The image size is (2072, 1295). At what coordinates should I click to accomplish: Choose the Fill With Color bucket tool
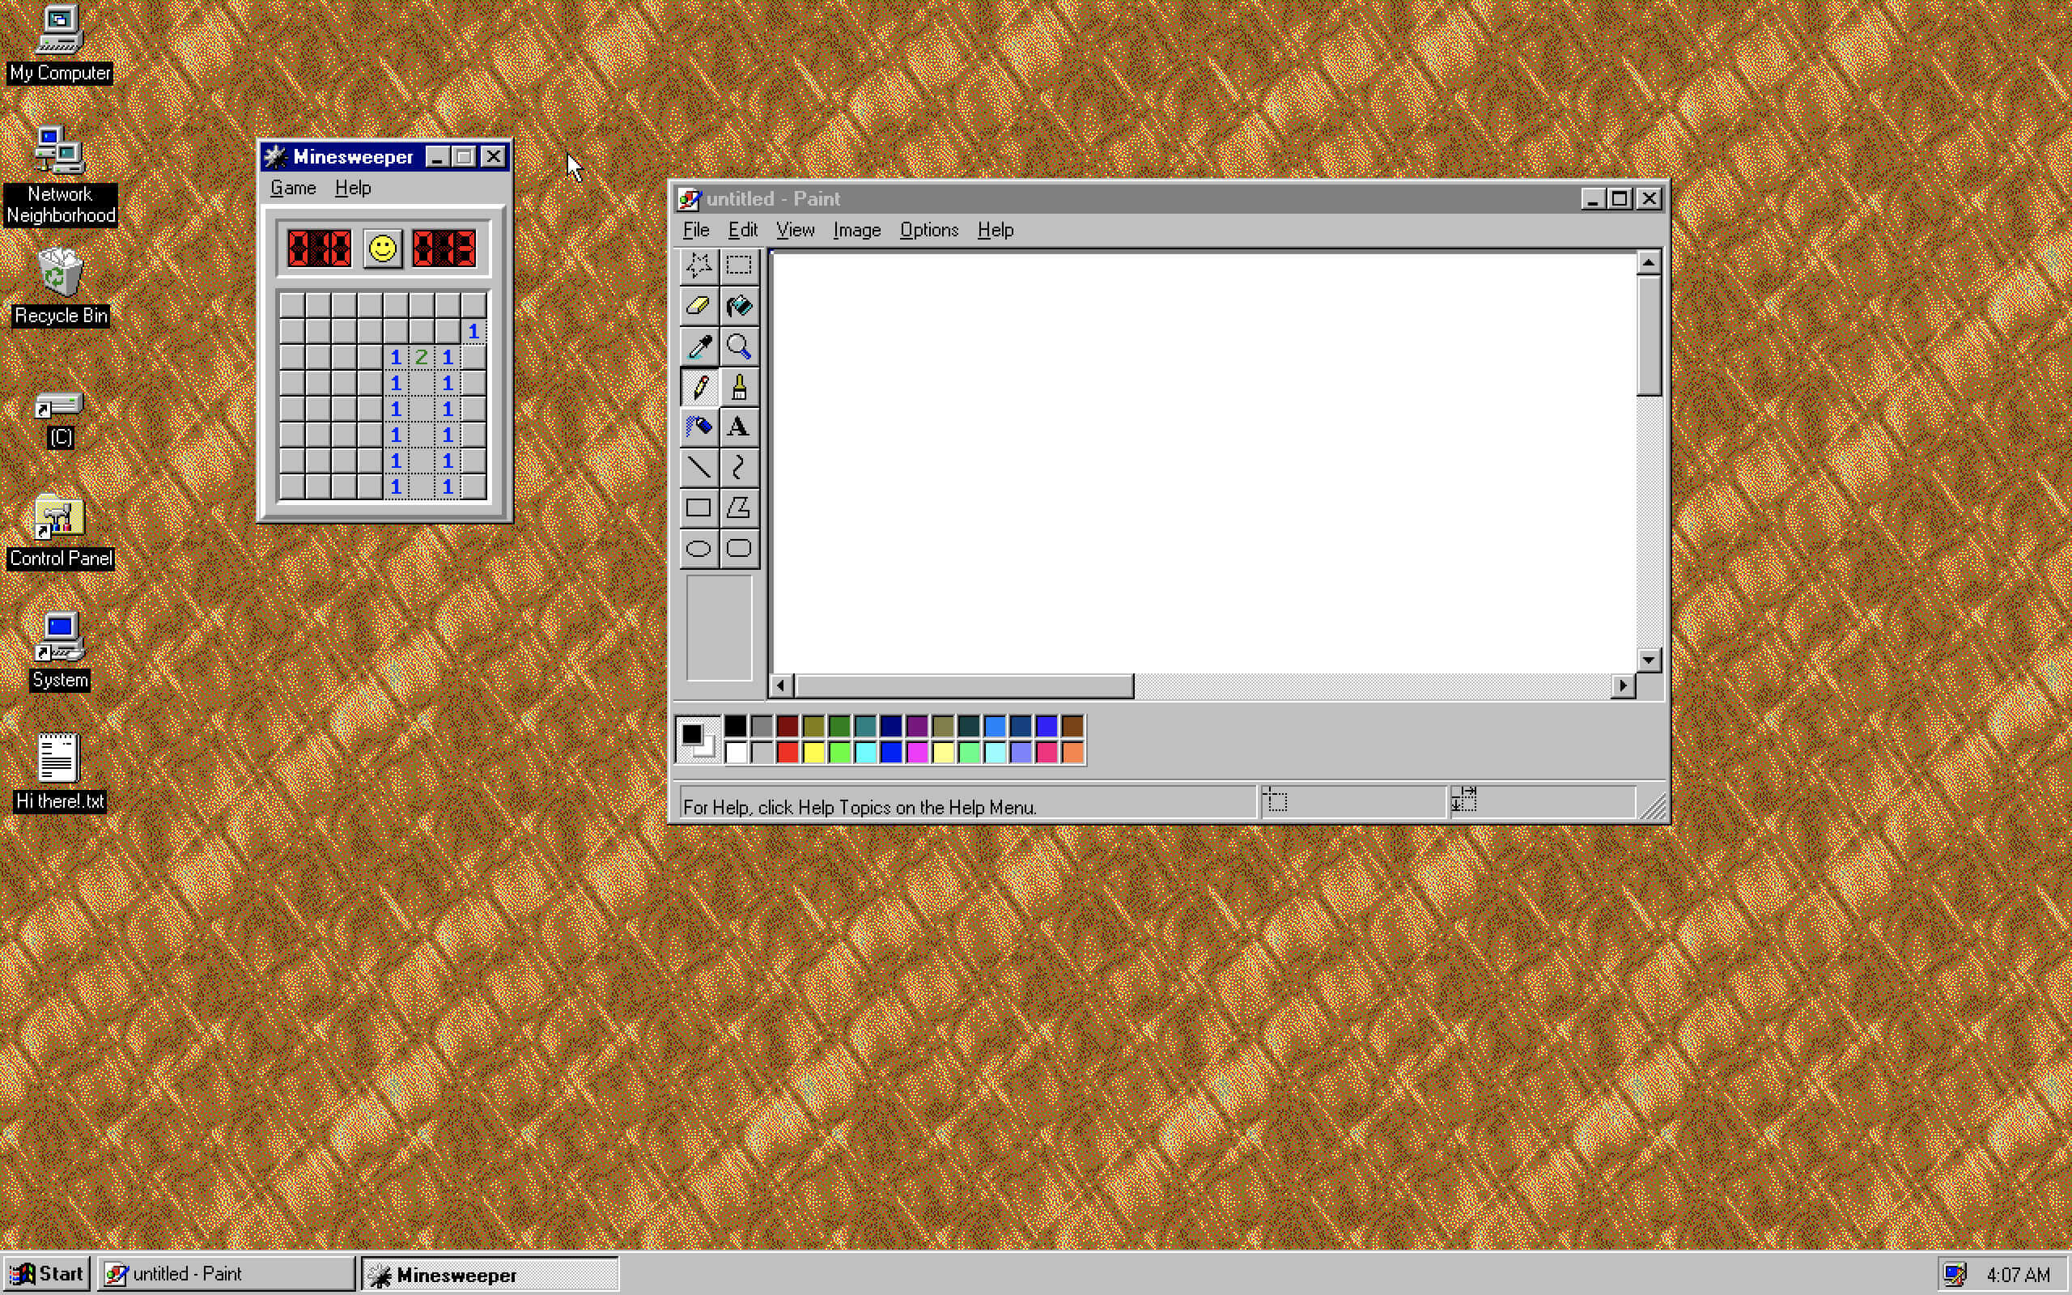739,306
